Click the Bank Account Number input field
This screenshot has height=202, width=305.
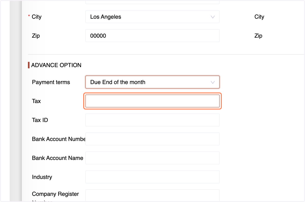[152, 139]
